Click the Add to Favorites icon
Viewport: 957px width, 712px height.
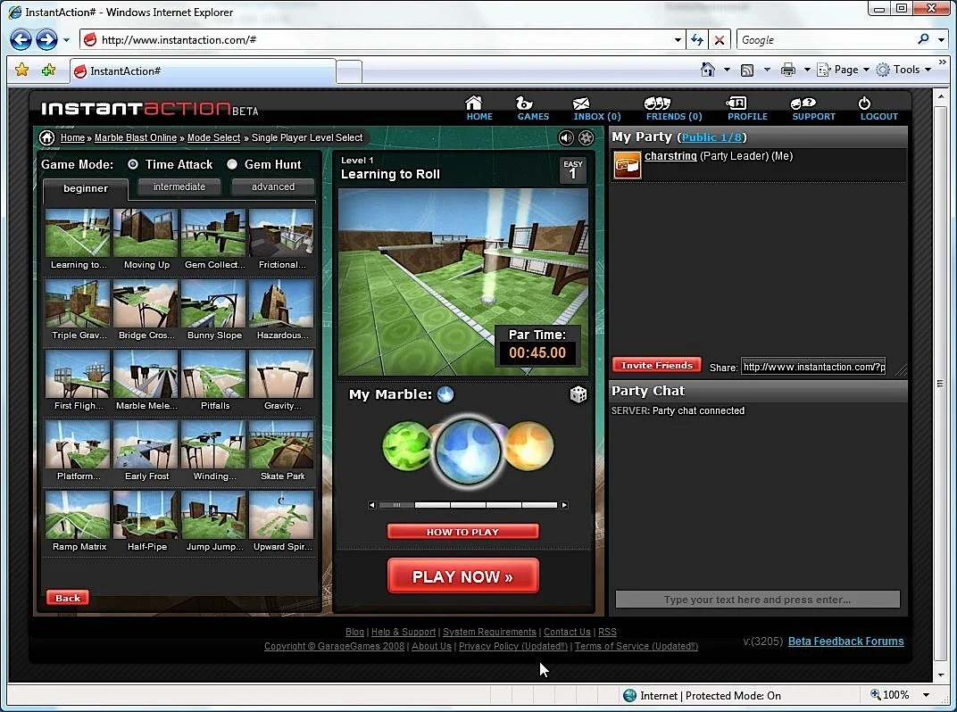click(x=48, y=70)
